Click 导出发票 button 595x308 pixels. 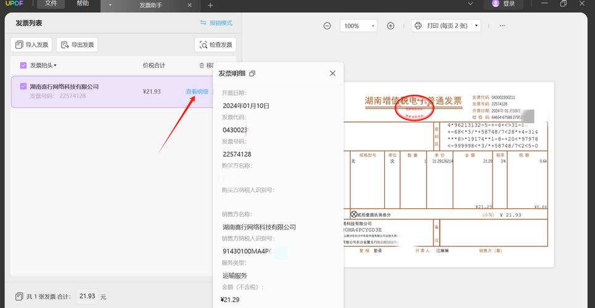[77, 45]
